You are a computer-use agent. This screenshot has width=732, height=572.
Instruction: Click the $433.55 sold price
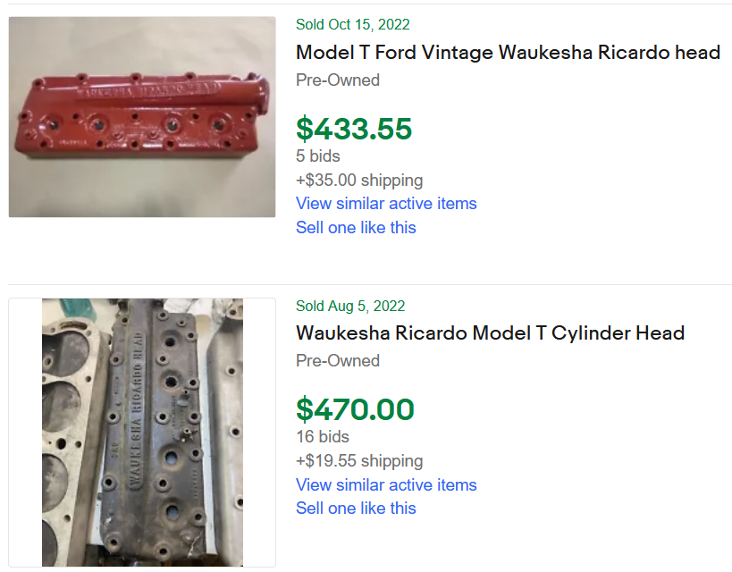[x=354, y=130]
